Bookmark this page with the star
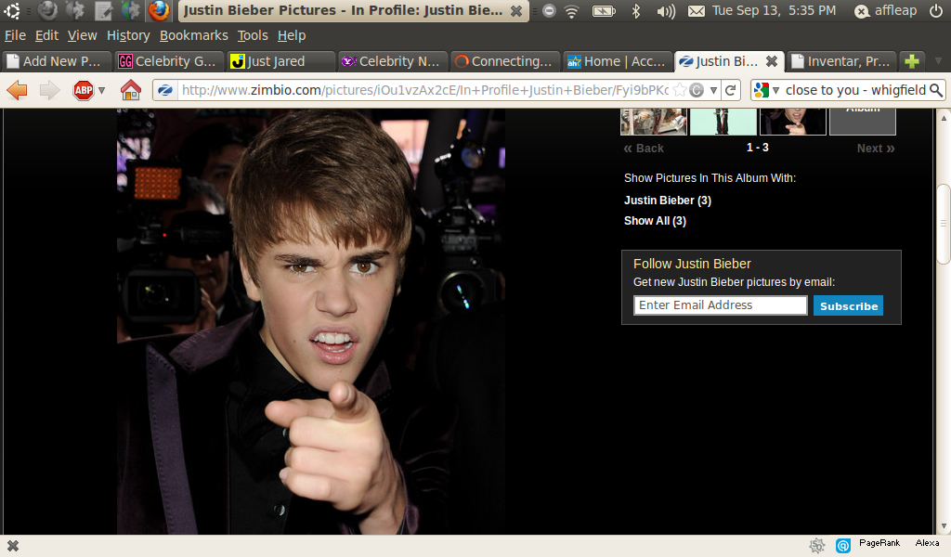Screen dimensions: 951x557 pyautogui.click(x=680, y=90)
